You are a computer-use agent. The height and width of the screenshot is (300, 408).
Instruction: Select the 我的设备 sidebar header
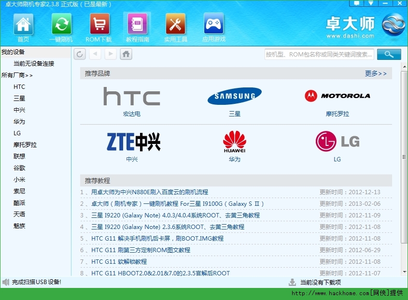(x=13, y=52)
